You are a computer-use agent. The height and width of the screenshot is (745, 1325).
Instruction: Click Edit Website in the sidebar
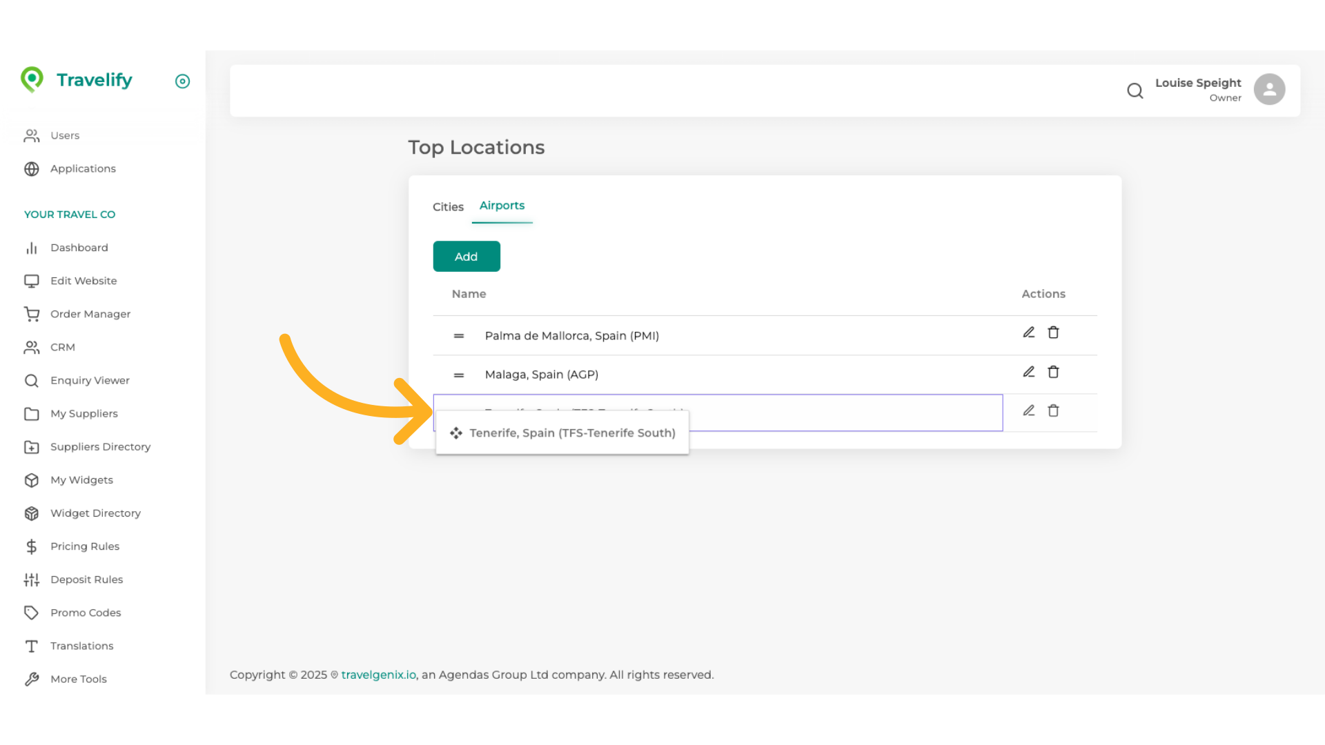[83, 281]
